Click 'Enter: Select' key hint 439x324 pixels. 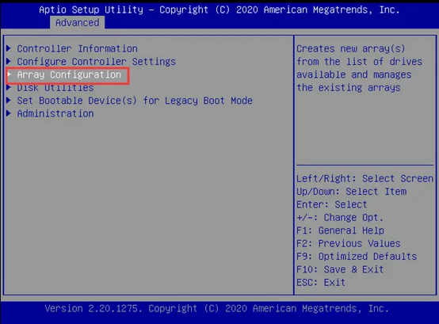pos(332,204)
